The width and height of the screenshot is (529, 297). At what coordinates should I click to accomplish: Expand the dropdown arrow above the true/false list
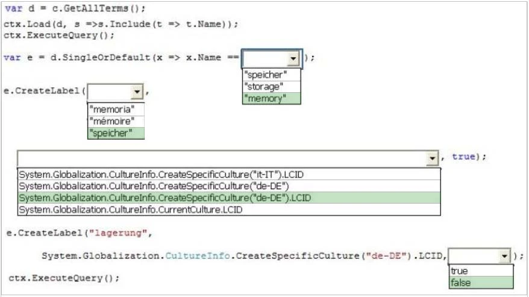click(505, 256)
